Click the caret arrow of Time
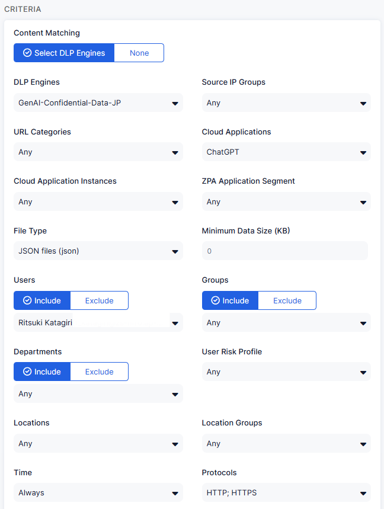This screenshot has width=384, height=509. click(x=175, y=494)
